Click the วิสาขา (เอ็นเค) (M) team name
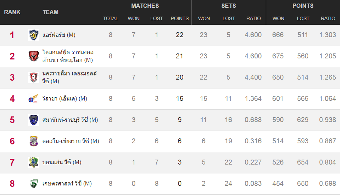This screenshot has width=342, height=195. pos(65,99)
